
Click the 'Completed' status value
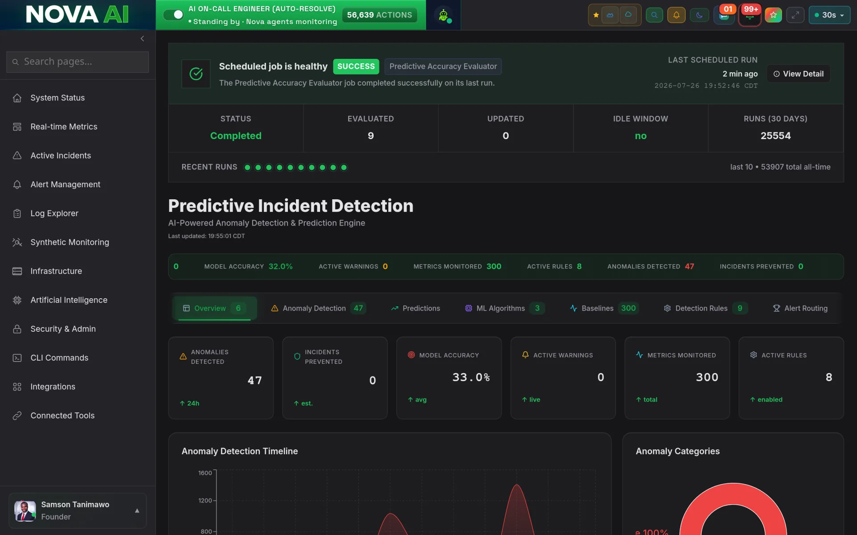pyautogui.click(x=236, y=136)
